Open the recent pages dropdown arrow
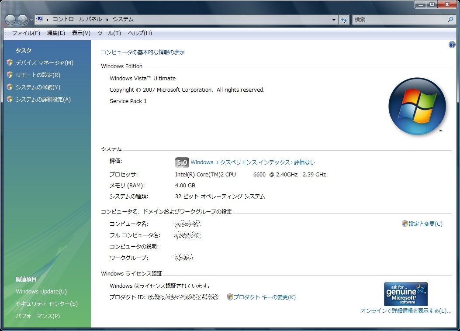Screen dimensions: 460x331 [31, 20]
